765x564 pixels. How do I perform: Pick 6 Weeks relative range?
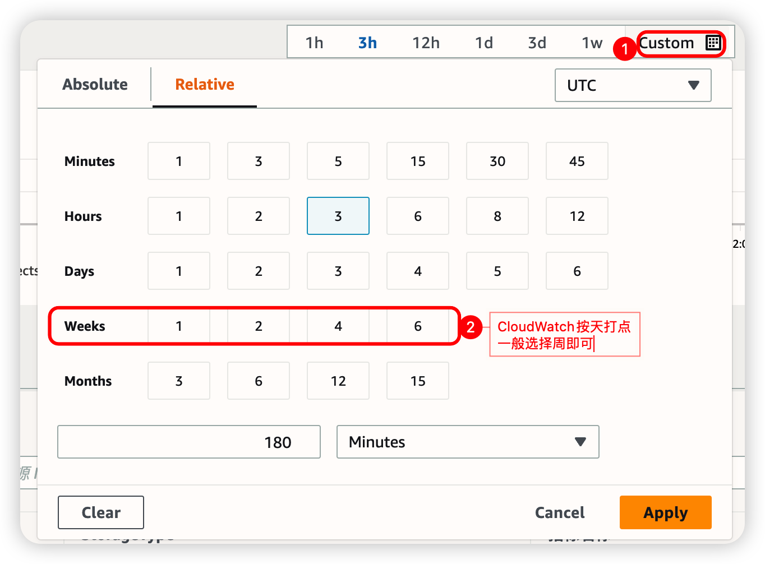418,326
